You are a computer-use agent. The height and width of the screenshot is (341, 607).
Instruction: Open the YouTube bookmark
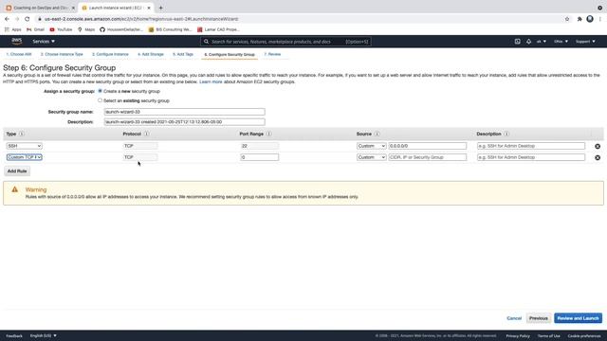pos(61,29)
